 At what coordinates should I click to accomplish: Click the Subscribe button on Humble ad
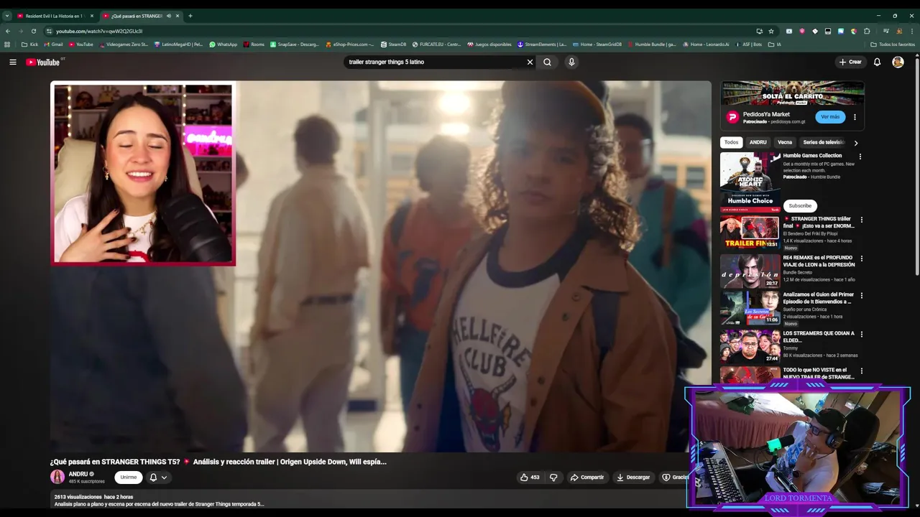pyautogui.click(x=800, y=206)
